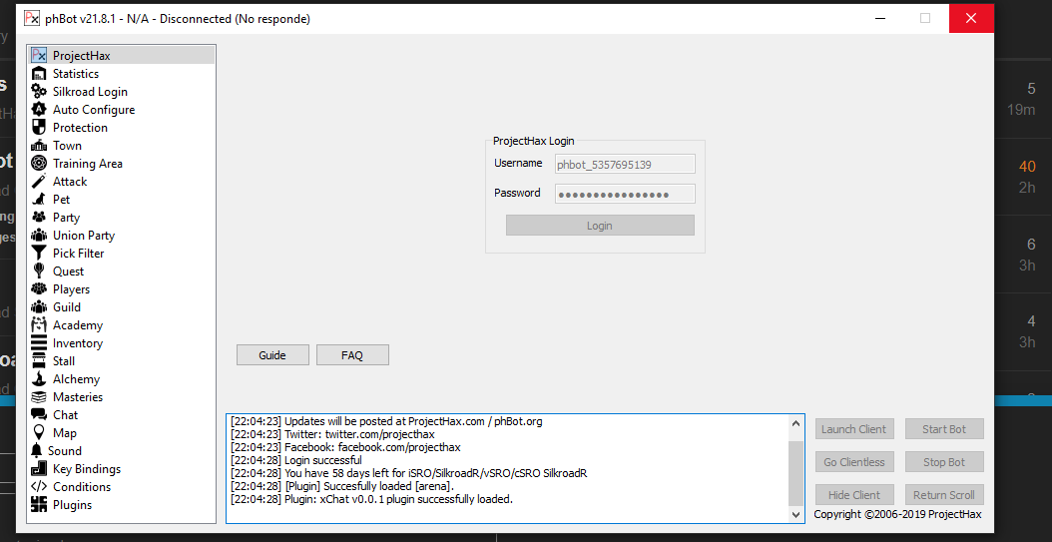Image resolution: width=1052 pixels, height=542 pixels.
Task: Open the Attack sword icon
Action: click(x=39, y=182)
